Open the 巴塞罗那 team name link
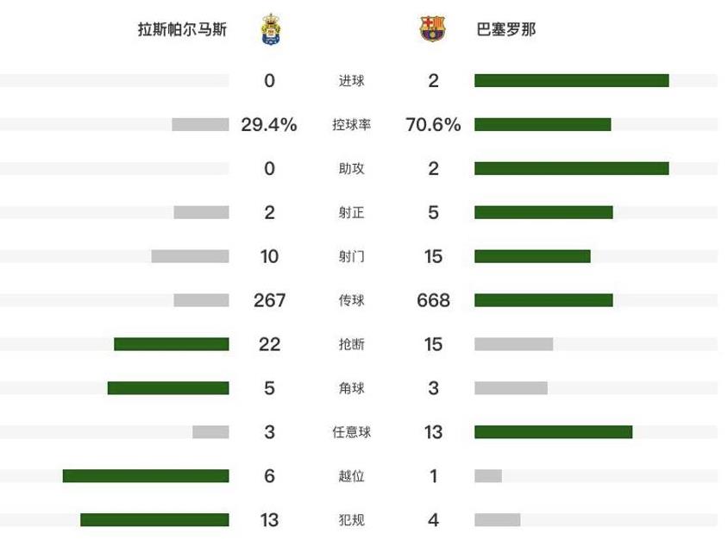Screen dimensions: 728x540 pos(506,29)
